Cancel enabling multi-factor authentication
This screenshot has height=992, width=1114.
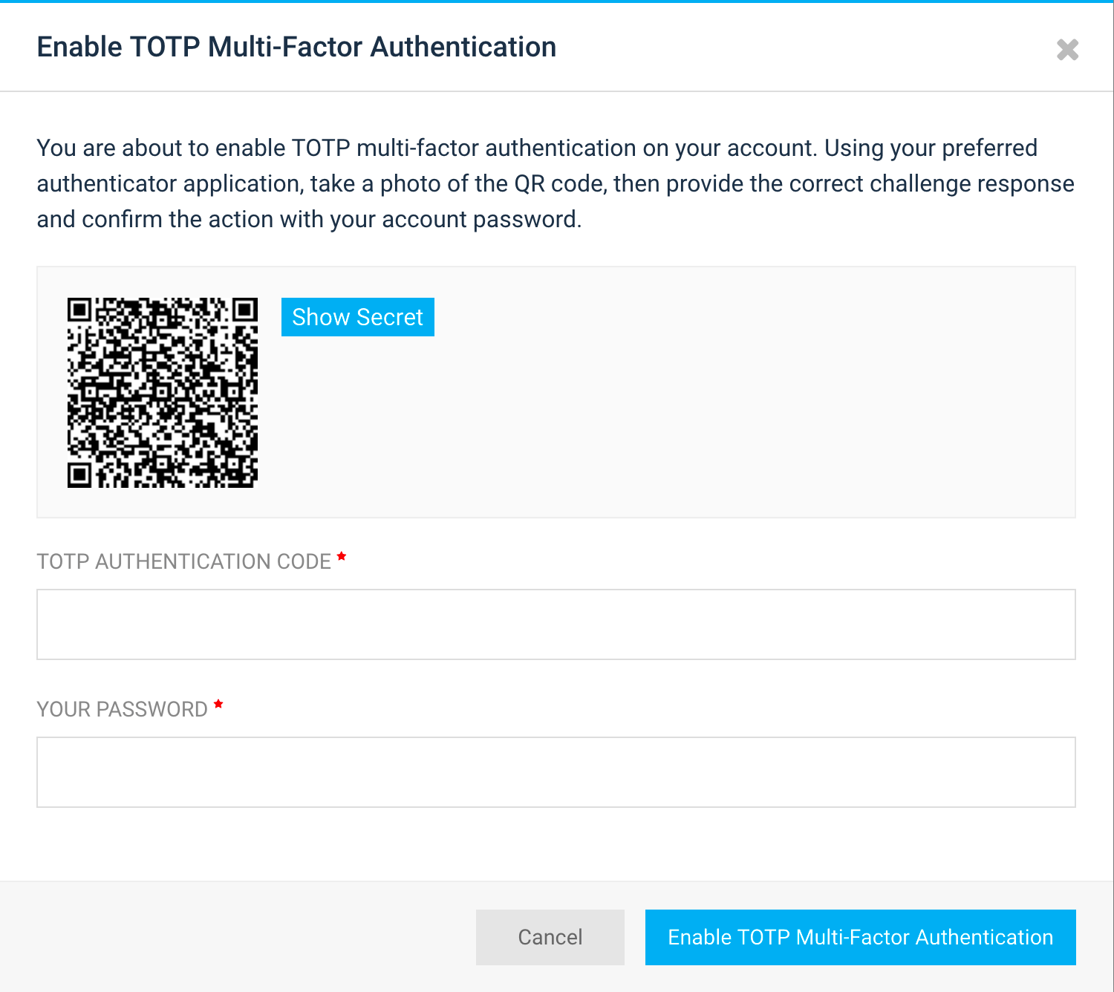[550, 937]
